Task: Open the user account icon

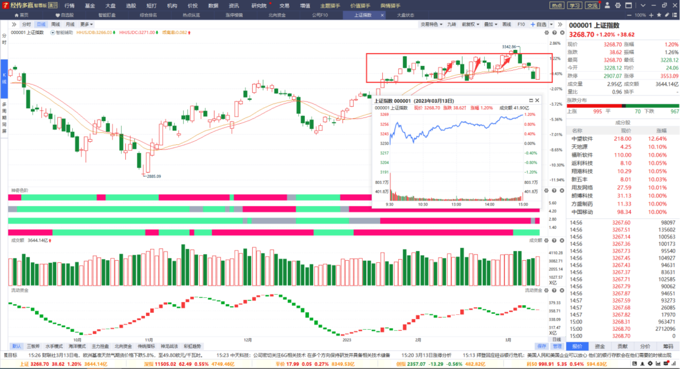Action: click(607, 6)
